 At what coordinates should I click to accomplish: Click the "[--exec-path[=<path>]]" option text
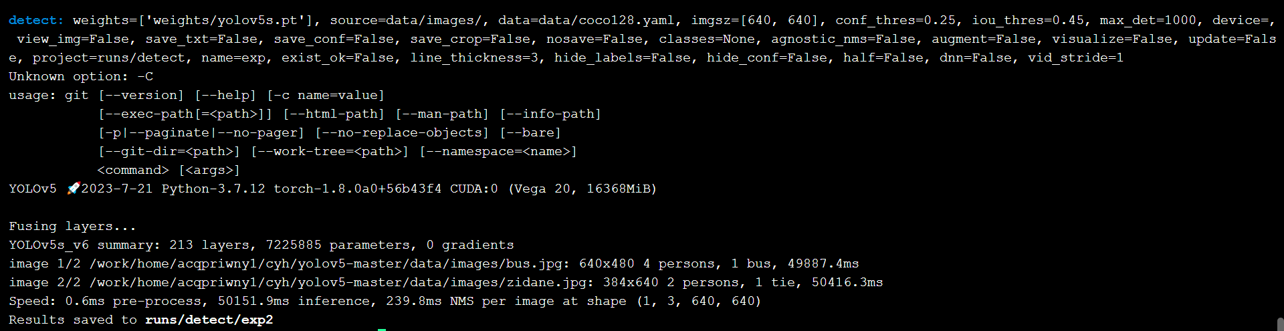point(185,114)
